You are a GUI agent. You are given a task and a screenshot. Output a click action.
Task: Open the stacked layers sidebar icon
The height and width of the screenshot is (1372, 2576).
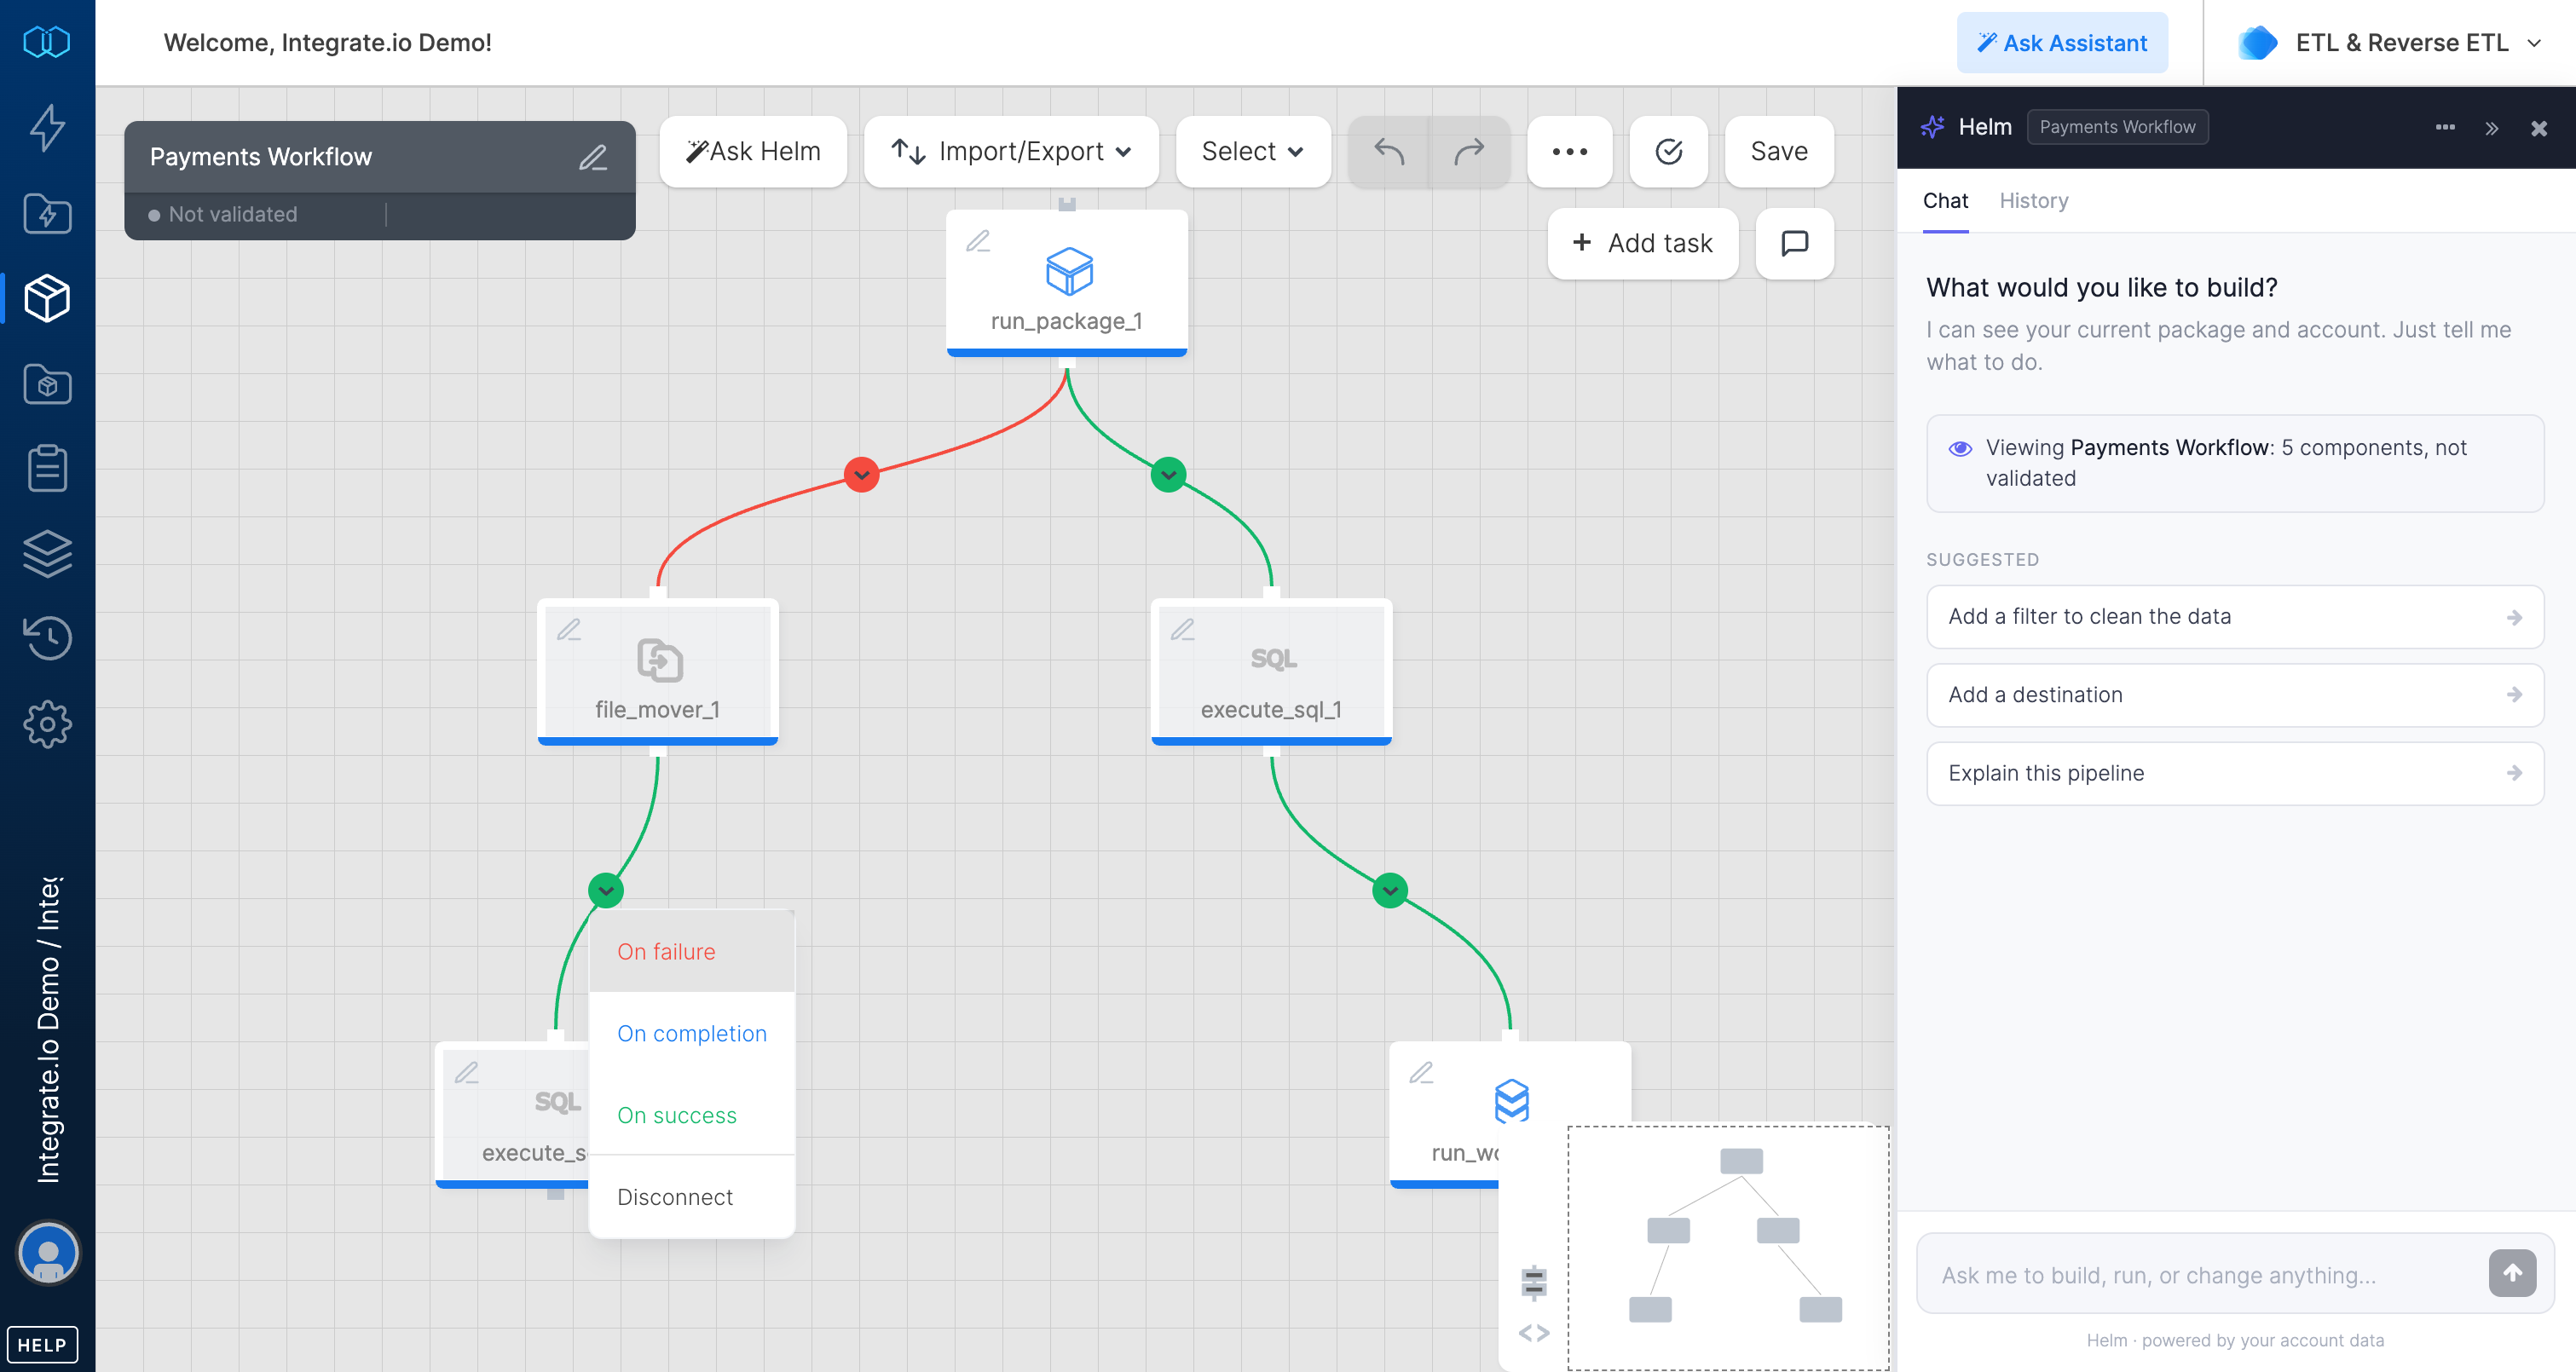pyautogui.click(x=47, y=553)
